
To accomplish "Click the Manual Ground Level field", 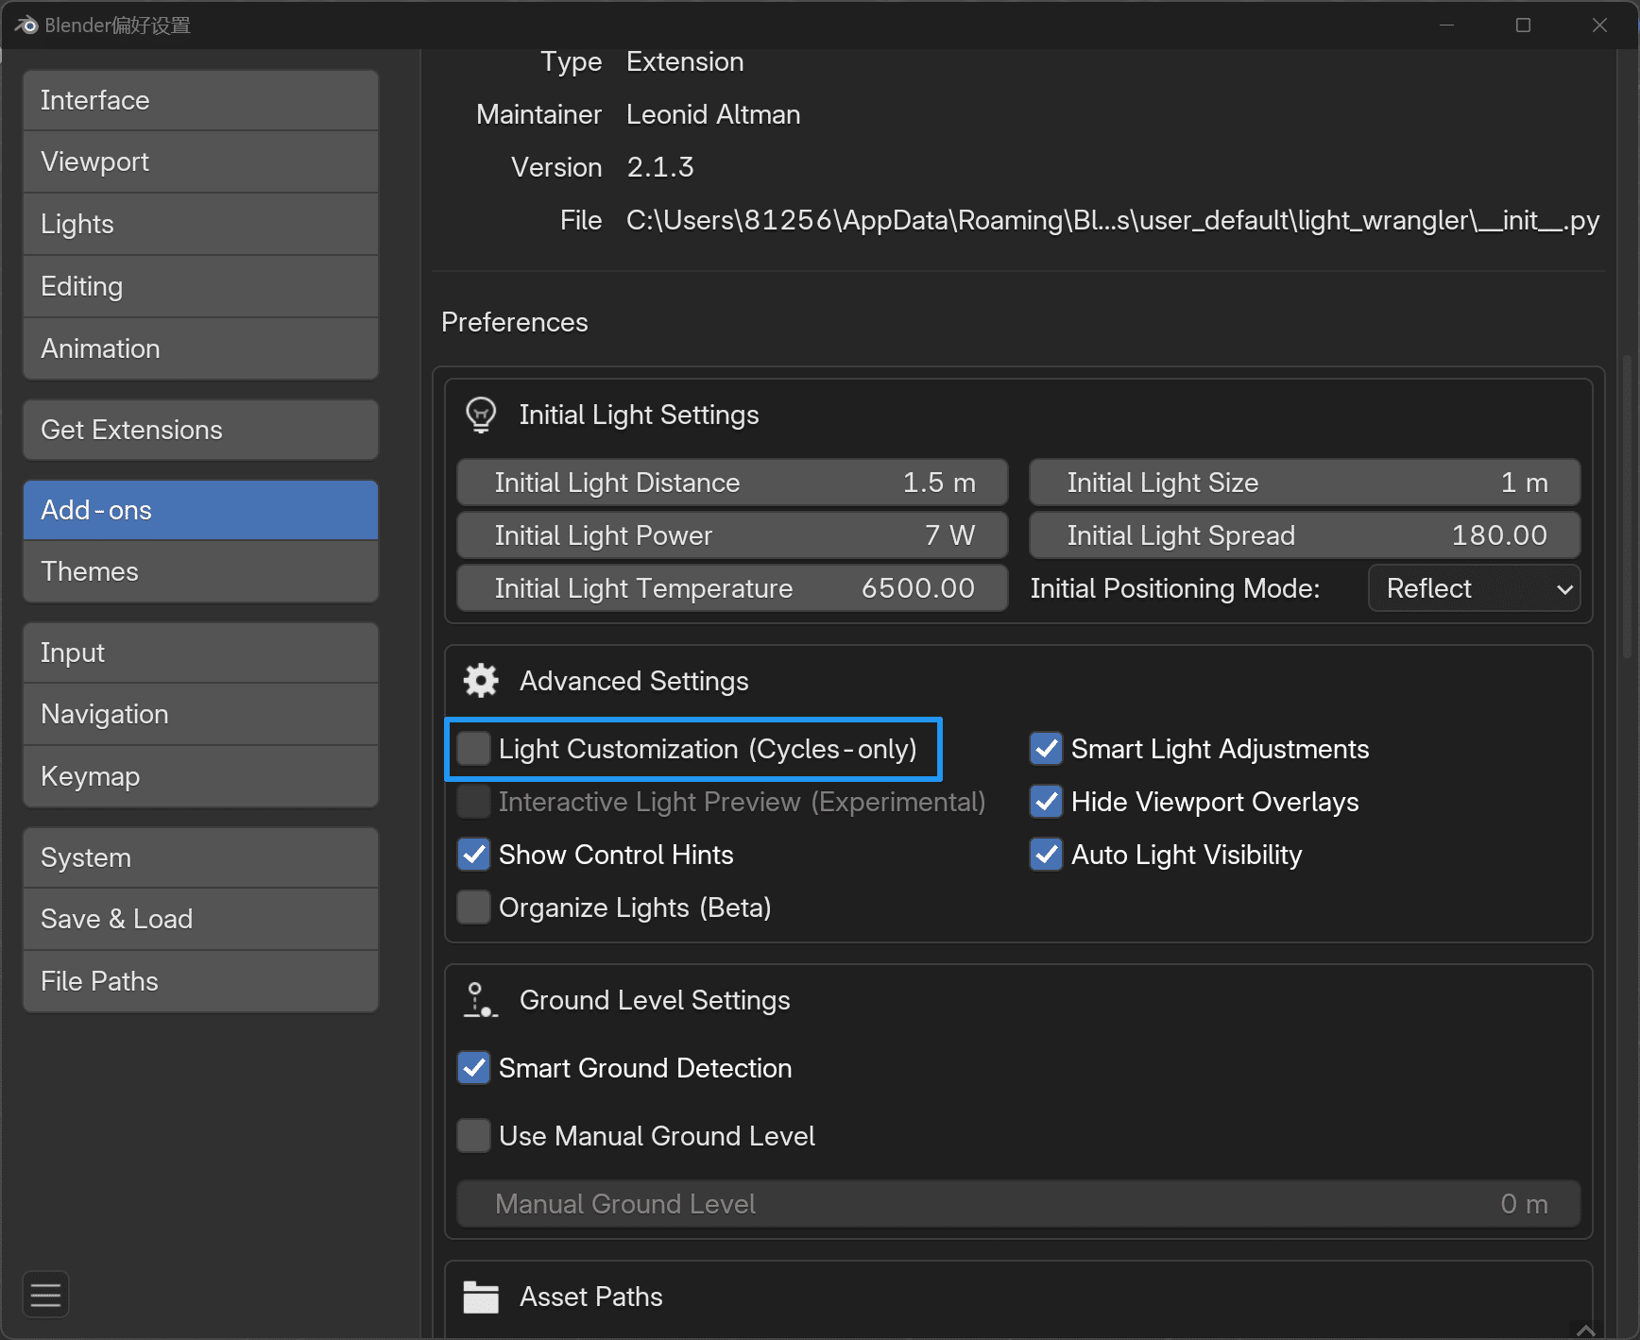I will click(1018, 1204).
